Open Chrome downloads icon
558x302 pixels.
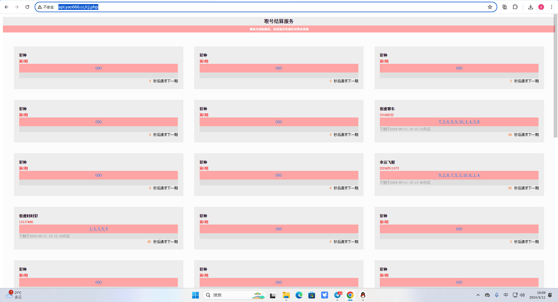pyautogui.click(x=531, y=7)
